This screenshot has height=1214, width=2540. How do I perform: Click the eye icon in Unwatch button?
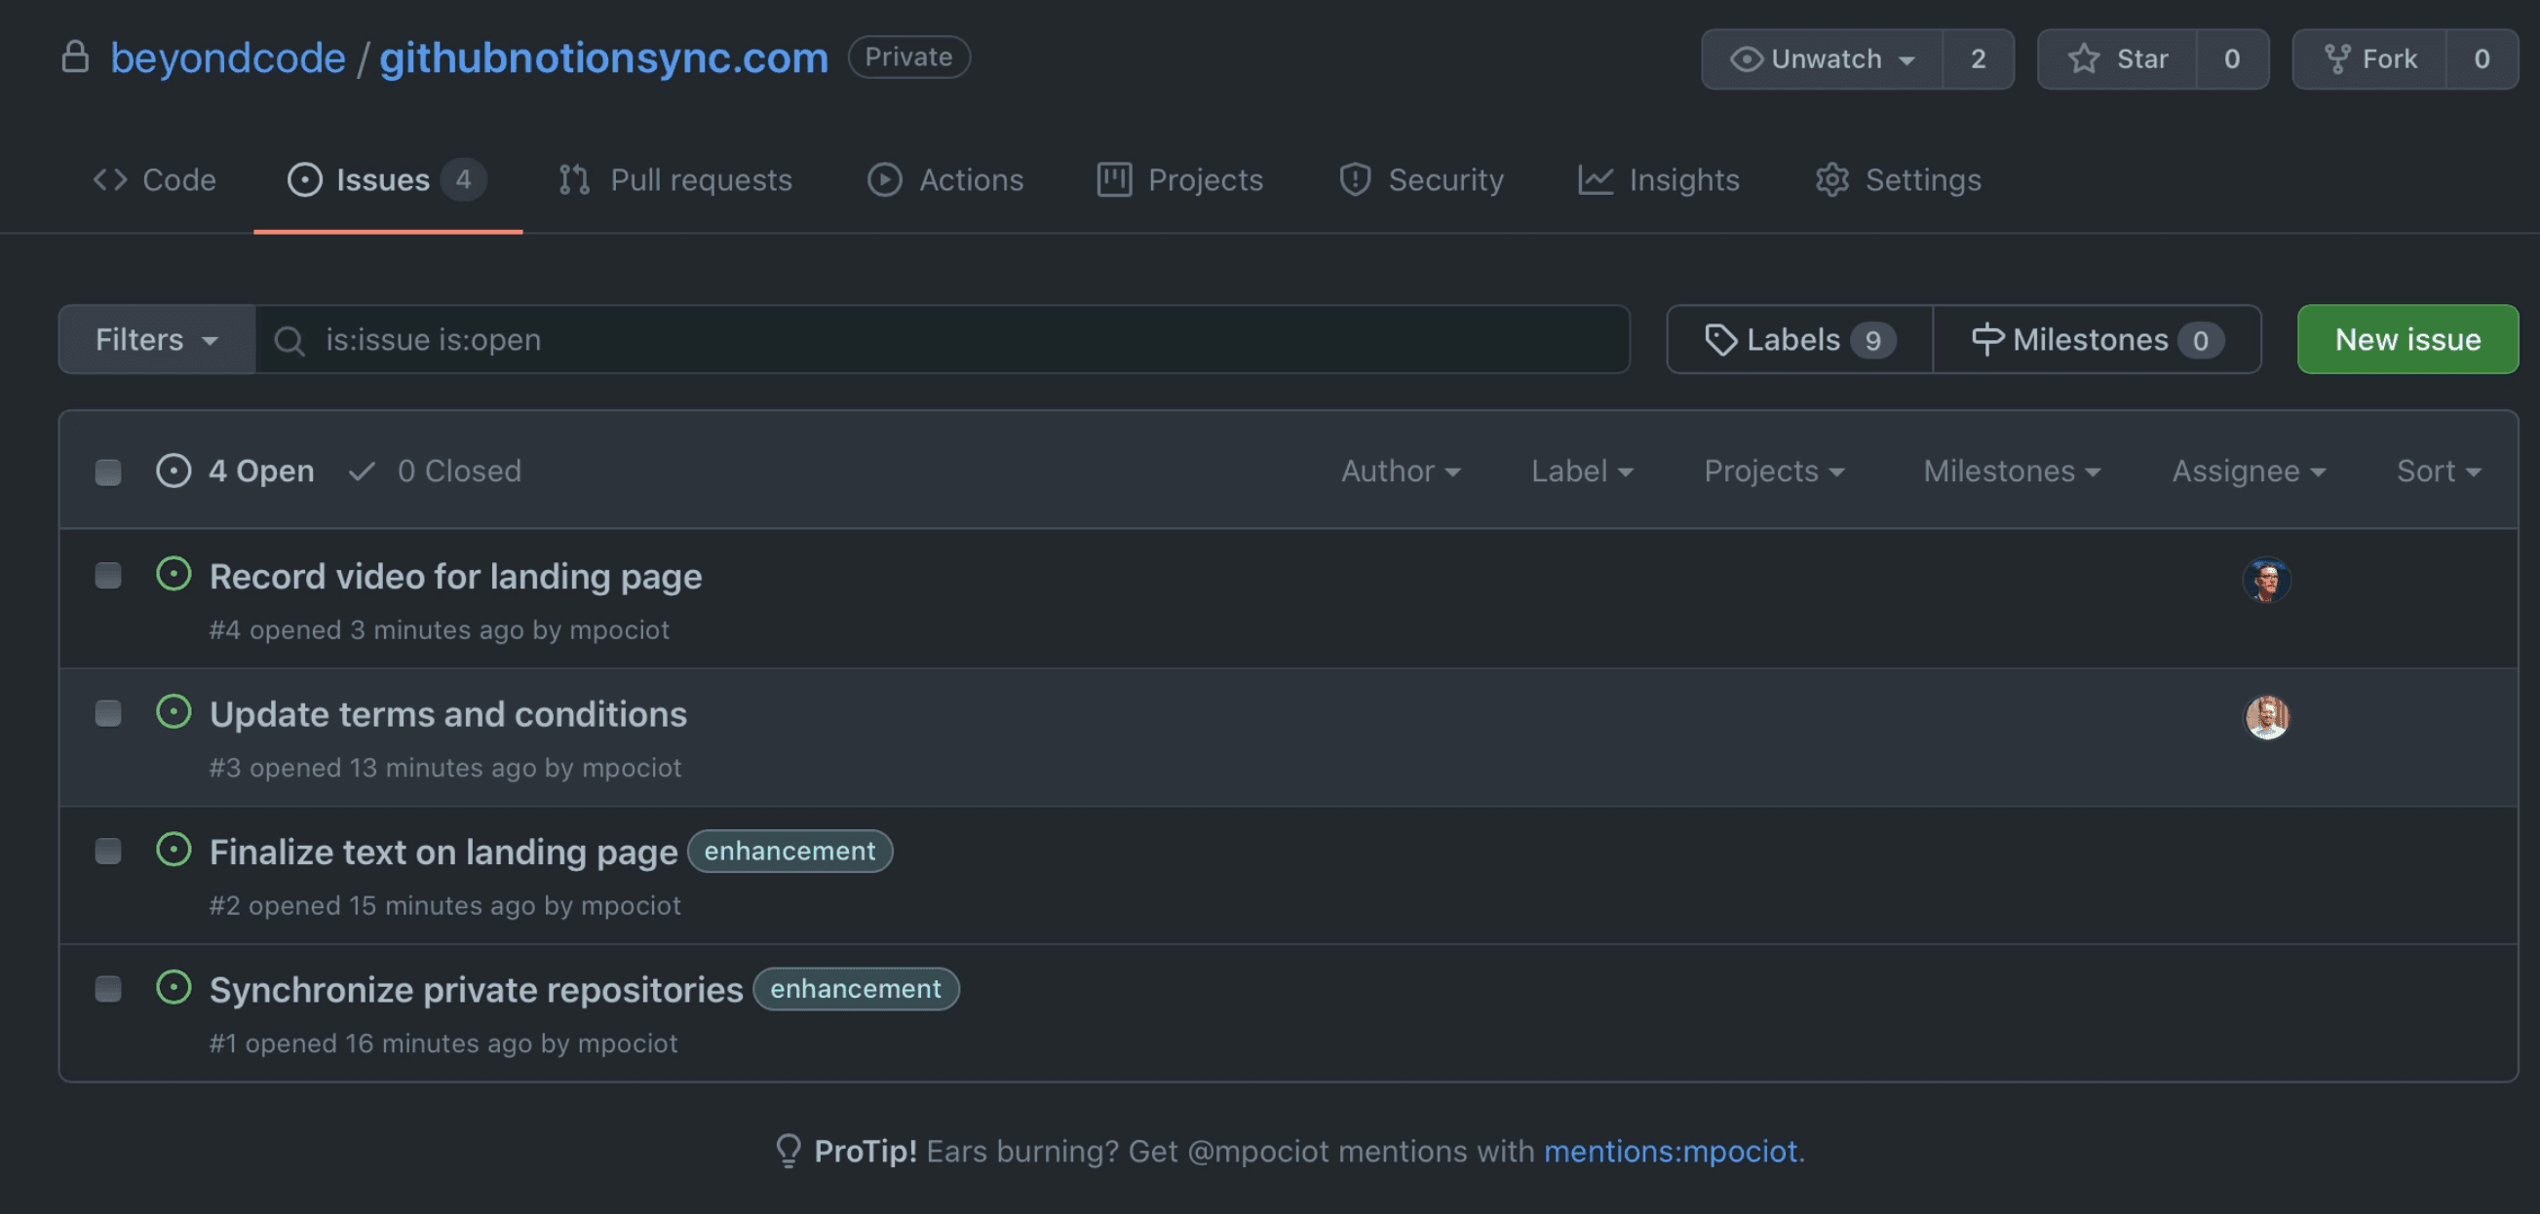pyautogui.click(x=1747, y=59)
